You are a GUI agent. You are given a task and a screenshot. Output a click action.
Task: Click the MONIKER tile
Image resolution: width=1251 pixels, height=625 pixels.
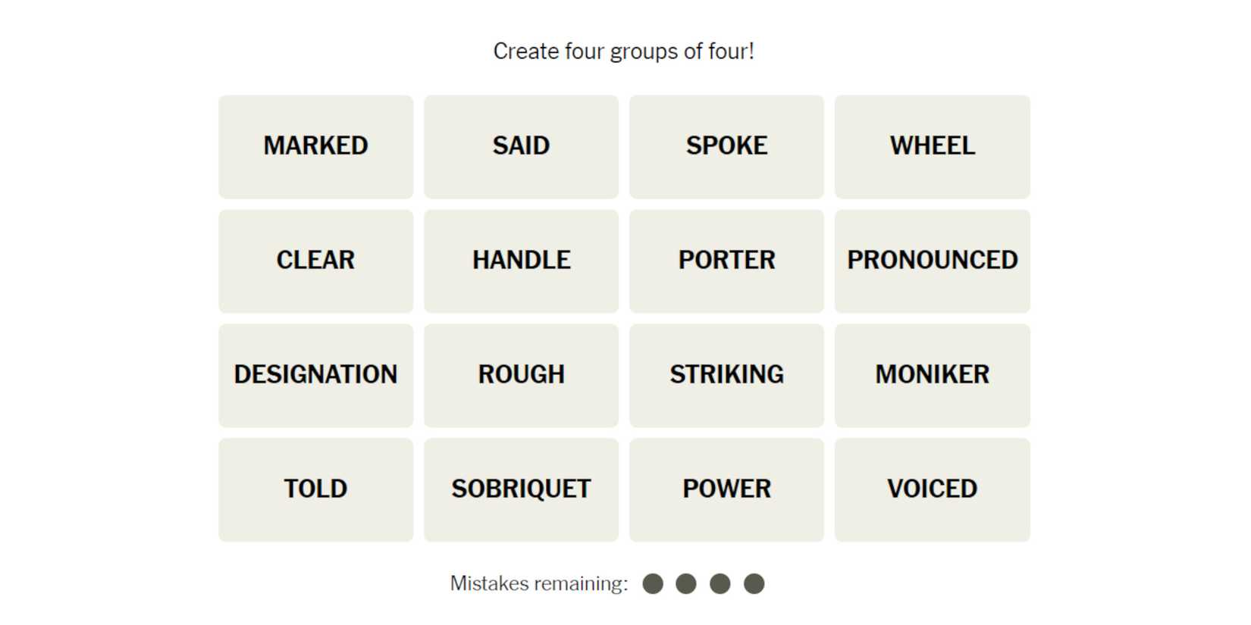(932, 375)
